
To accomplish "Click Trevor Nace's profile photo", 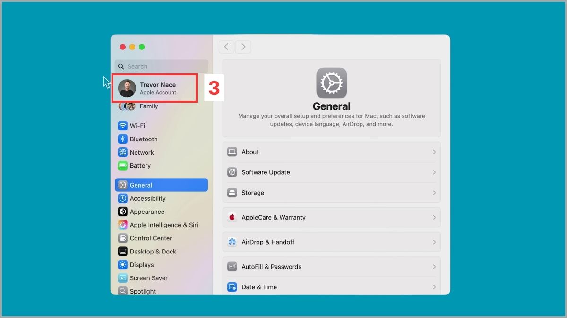I will (127, 88).
